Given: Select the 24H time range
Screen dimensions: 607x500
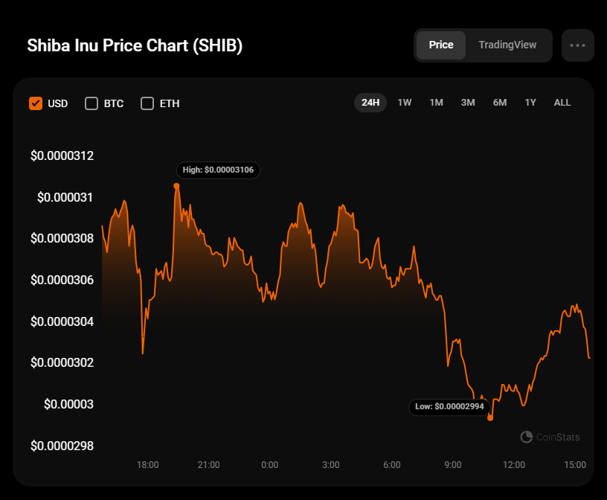Looking at the screenshot, I should [x=370, y=103].
